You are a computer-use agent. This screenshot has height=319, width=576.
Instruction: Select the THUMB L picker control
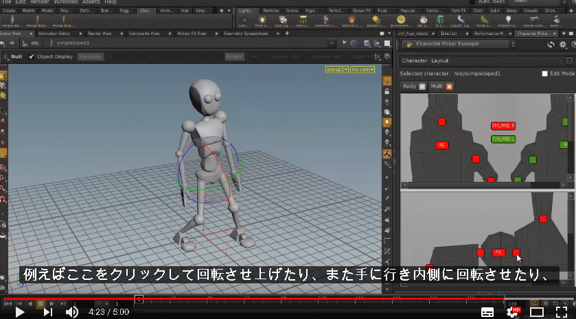click(x=503, y=139)
